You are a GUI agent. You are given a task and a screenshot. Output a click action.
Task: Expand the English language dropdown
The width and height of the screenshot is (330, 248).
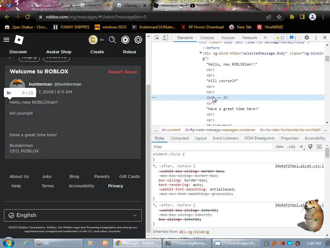(73, 215)
